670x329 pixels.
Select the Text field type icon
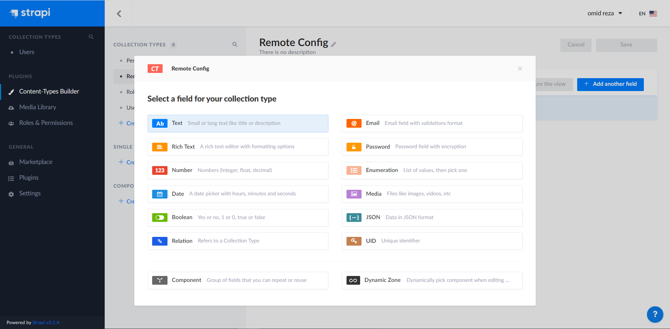pyautogui.click(x=160, y=124)
